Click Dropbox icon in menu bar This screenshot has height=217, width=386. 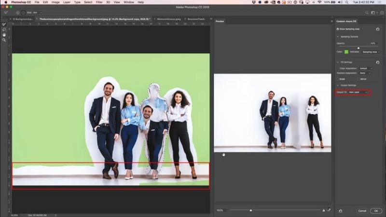click(254, 2)
